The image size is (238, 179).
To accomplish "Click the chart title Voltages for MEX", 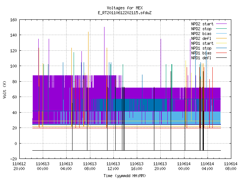I will 125,8.
